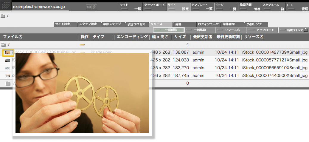This screenshot has width=309, height=142.
Task: Click the ファイル名 column header
Action: coord(13,37)
